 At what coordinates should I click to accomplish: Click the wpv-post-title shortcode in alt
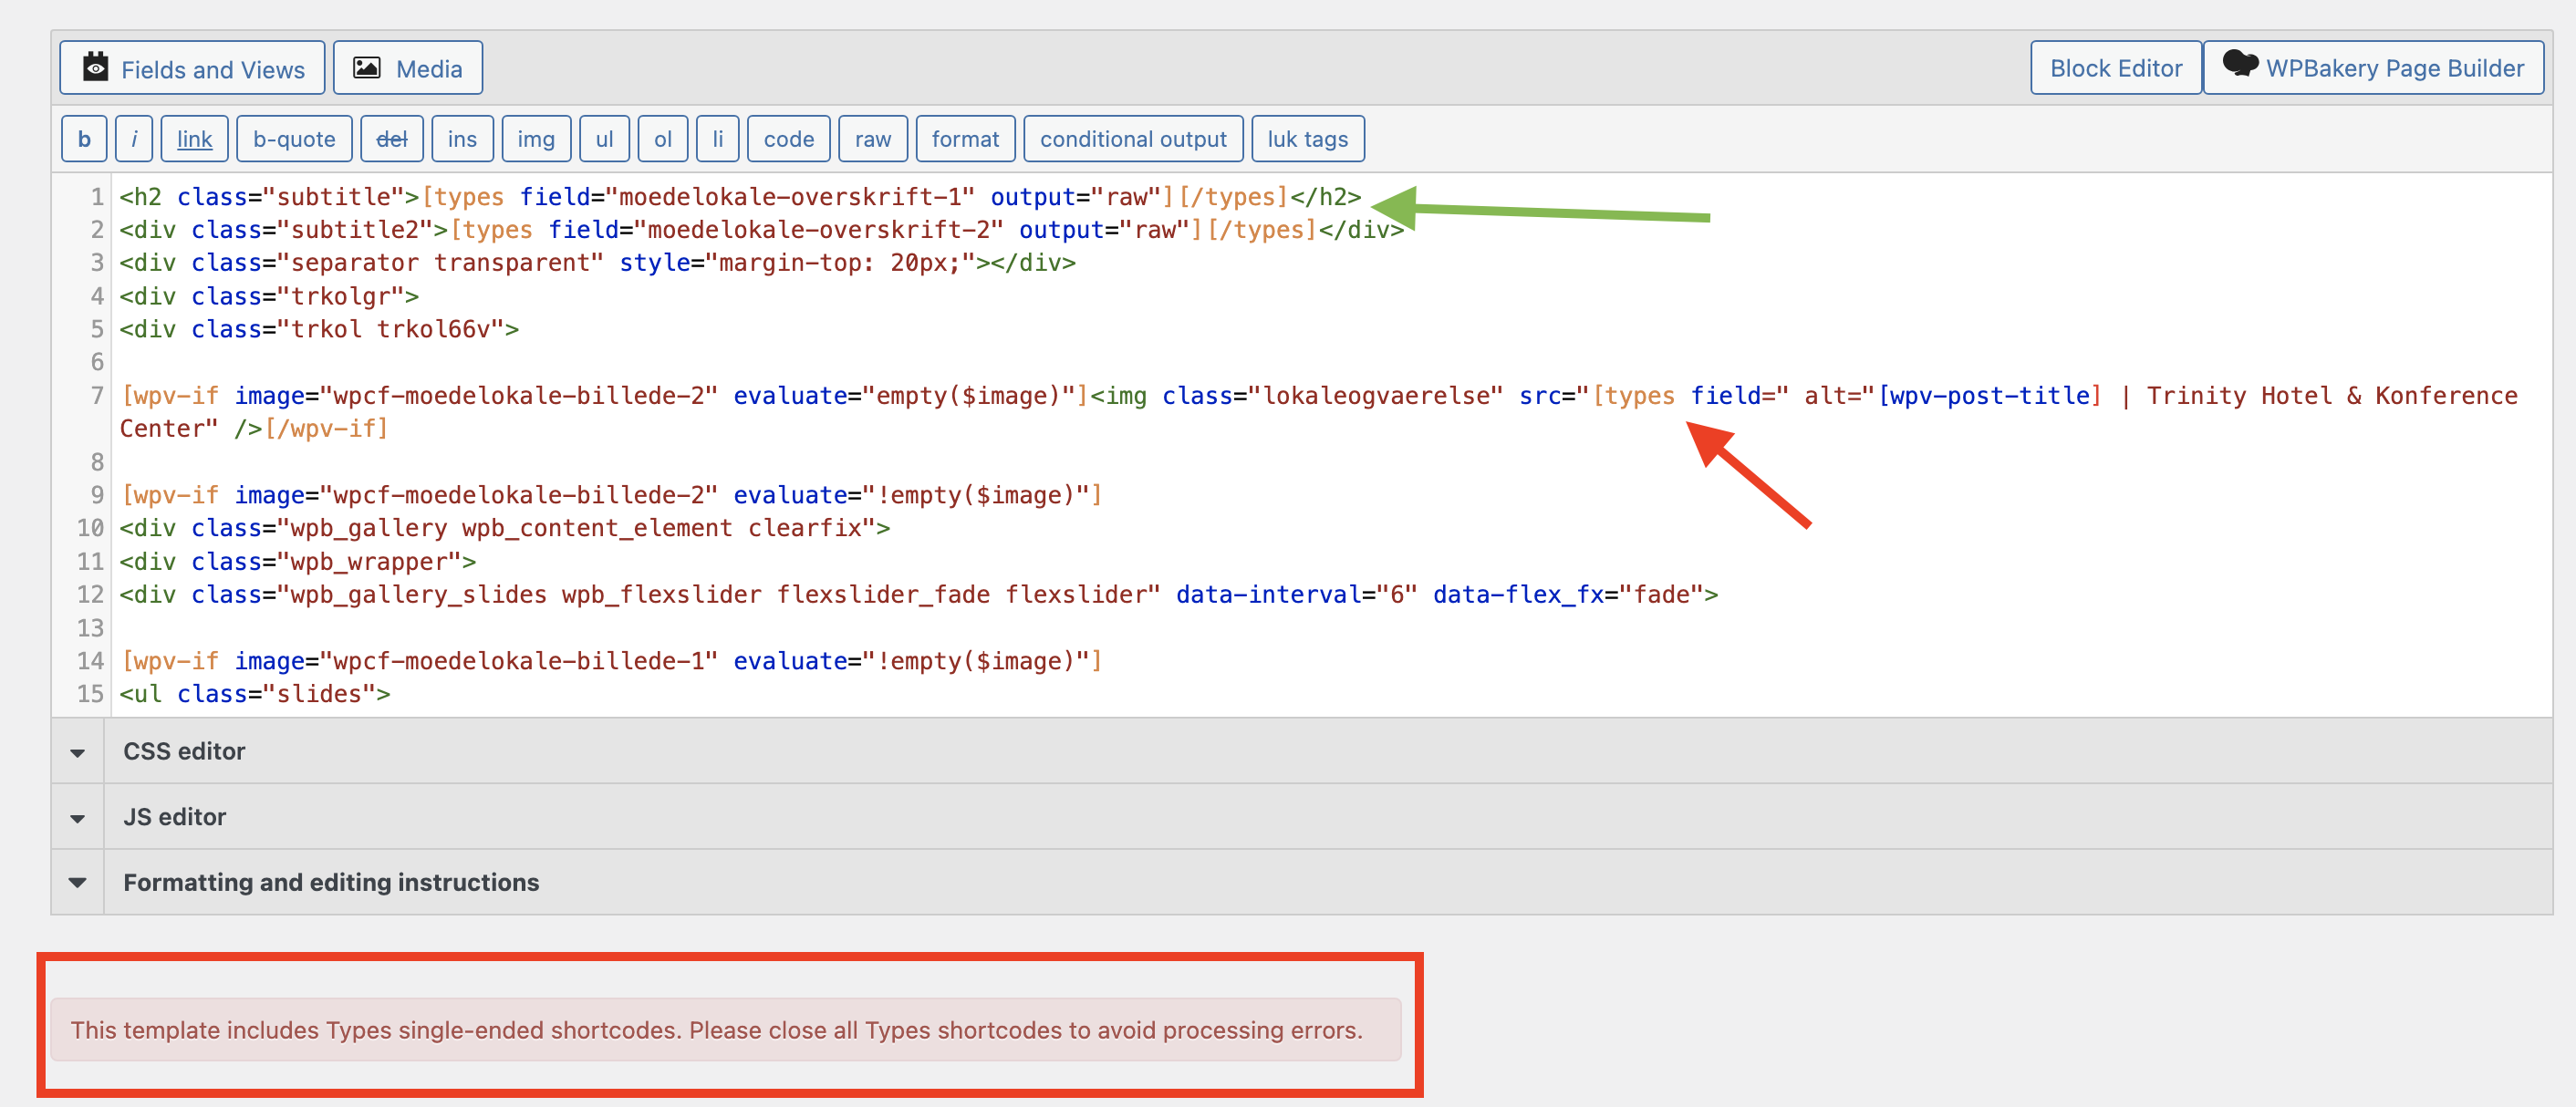click(1990, 396)
